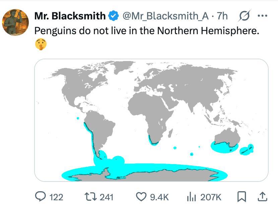The image size is (278, 211).
Task: Click Antarctica on the penguin map image
Action: coord(161,175)
